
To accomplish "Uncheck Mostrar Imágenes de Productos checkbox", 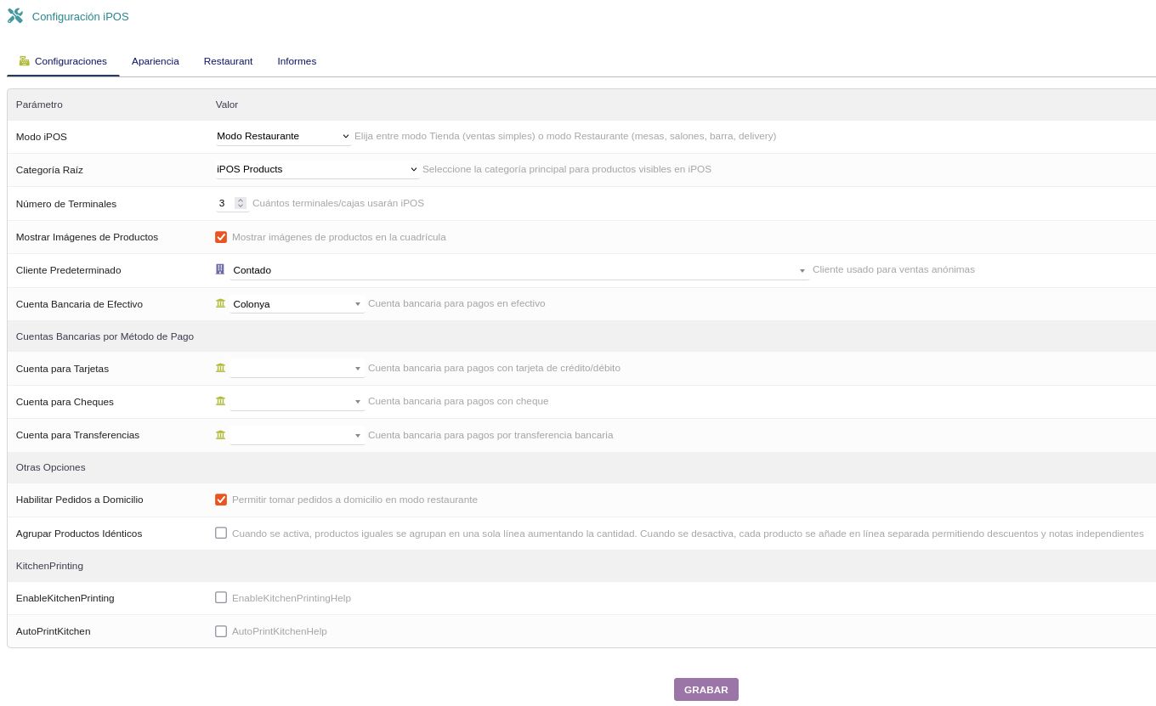I will pos(221,237).
